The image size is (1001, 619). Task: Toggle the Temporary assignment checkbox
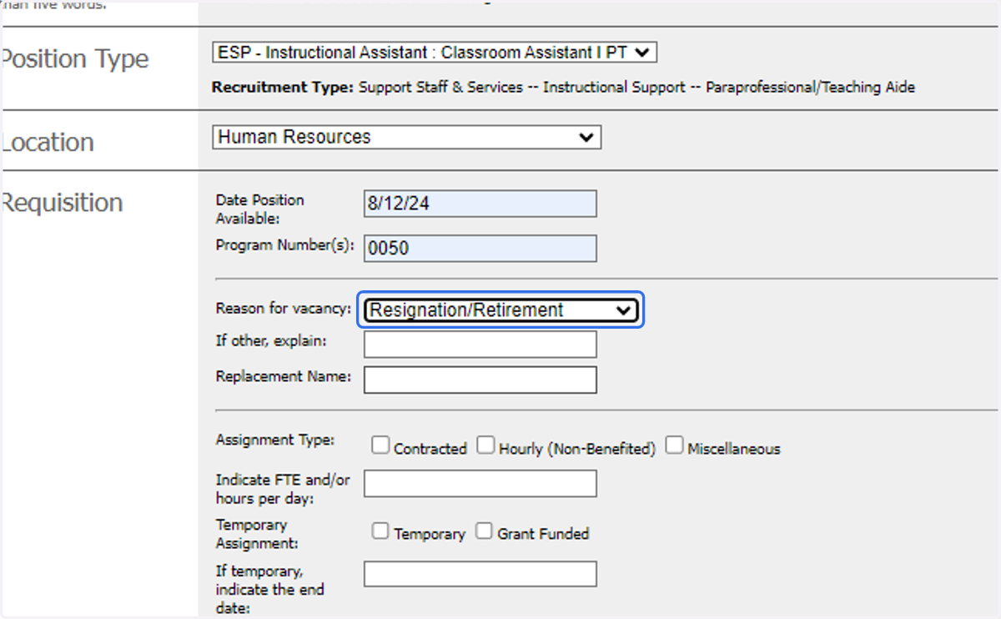[380, 531]
